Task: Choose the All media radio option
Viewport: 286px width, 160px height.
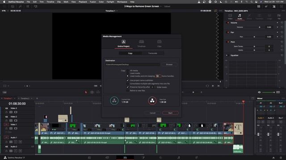Action: pyautogui.click(x=127, y=71)
